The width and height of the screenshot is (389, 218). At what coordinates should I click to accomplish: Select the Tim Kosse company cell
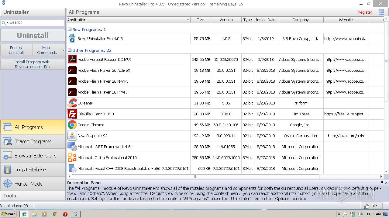point(301,114)
